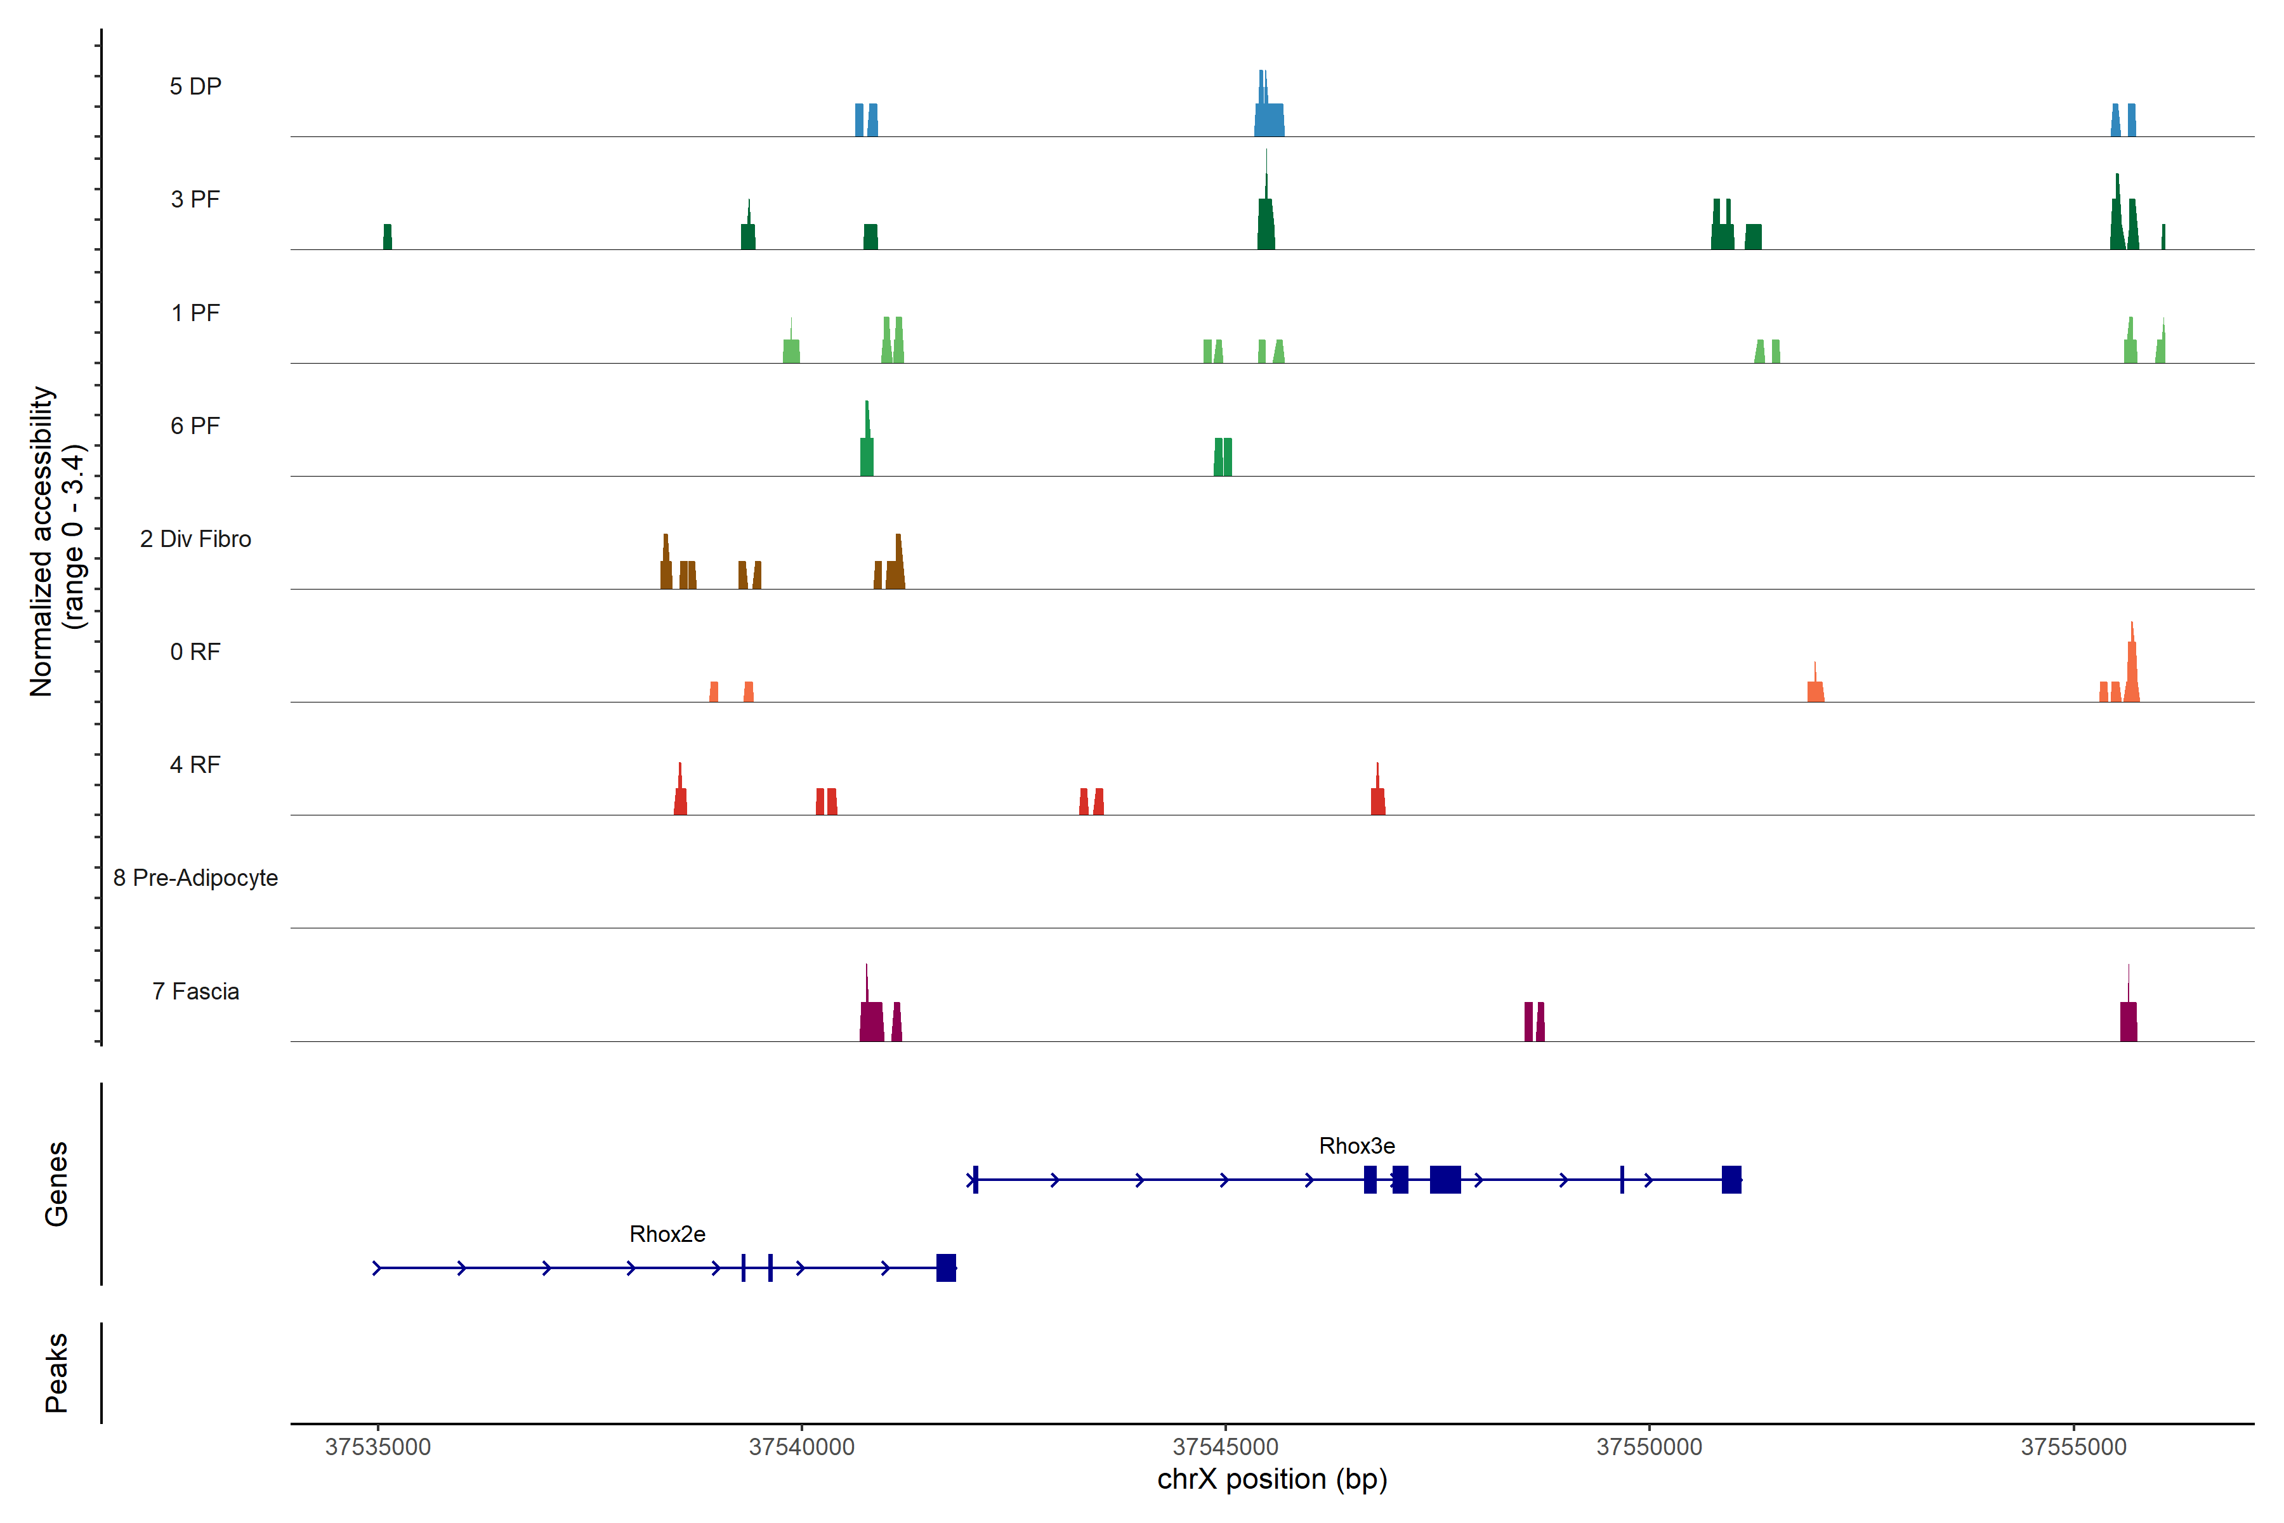Viewport: 2284px width, 1523px height.
Task: Click the 8 Pre-Adipocyte track label
Action: click(195, 877)
